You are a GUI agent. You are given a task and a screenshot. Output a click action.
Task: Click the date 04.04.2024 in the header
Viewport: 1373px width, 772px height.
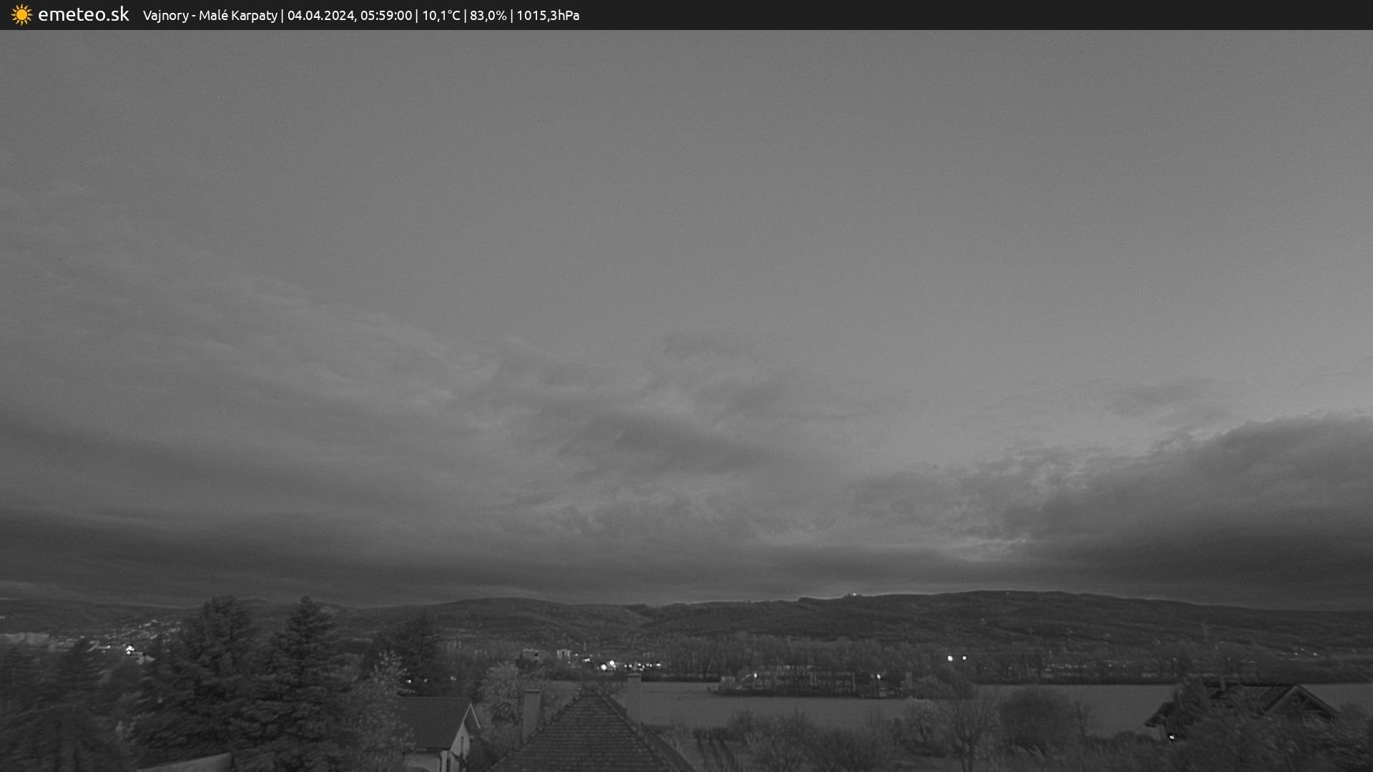pyautogui.click(x=320, y=16)
